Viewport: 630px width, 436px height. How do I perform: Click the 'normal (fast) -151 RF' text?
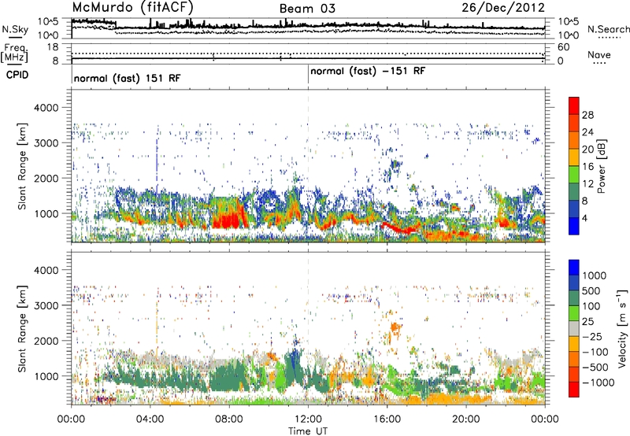(368, 72)
